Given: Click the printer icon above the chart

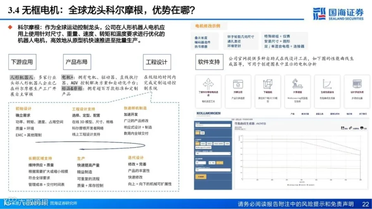Looking at the screenshot, I should [x=362, y=128].
